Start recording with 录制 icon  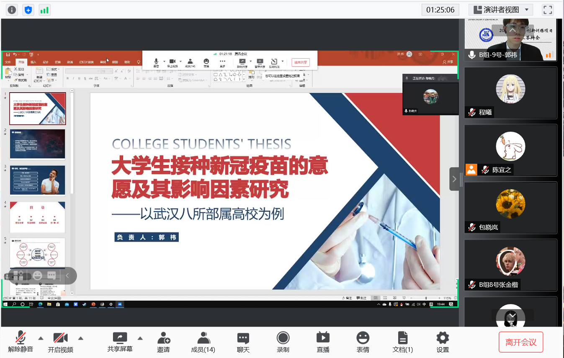283,342
